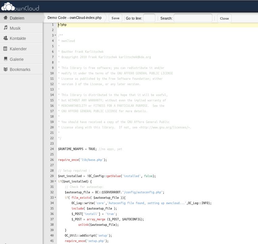The height and width of the screenshot is (244, 258).
Task: Click the gnu.org/licenses URL comment
Action: (x=165, y=127)
